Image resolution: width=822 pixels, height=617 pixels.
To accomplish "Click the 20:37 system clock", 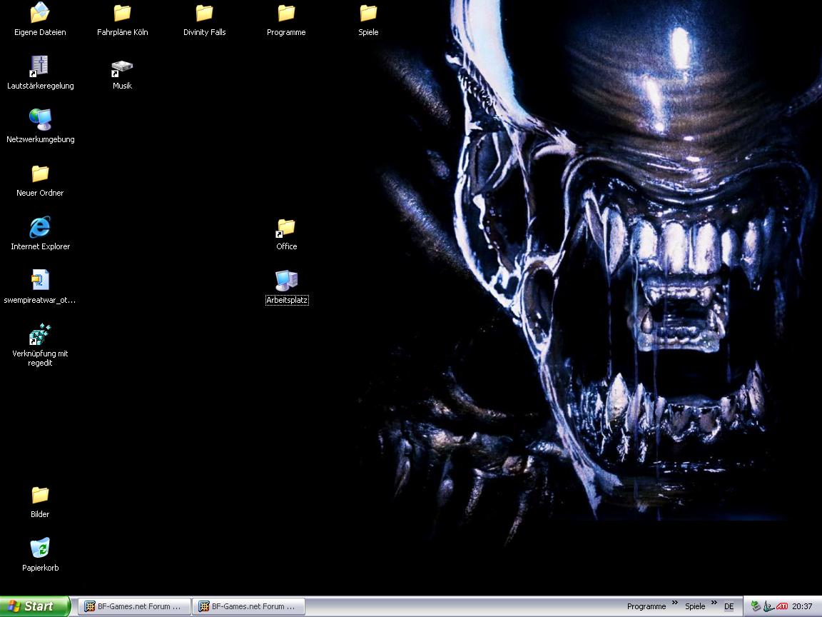I will (x=802, y=606).
